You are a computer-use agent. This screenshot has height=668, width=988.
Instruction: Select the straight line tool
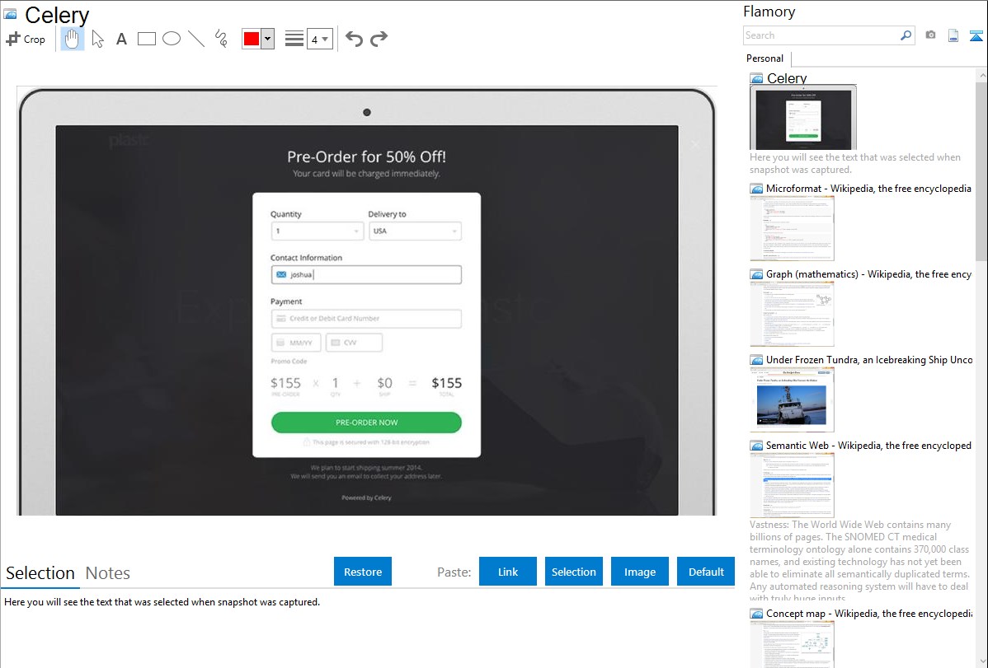coord(196,39)
